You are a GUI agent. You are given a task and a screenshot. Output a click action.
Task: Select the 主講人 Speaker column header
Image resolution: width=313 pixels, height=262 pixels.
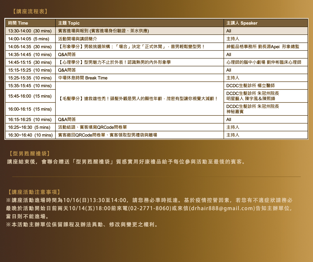point(242,23)
